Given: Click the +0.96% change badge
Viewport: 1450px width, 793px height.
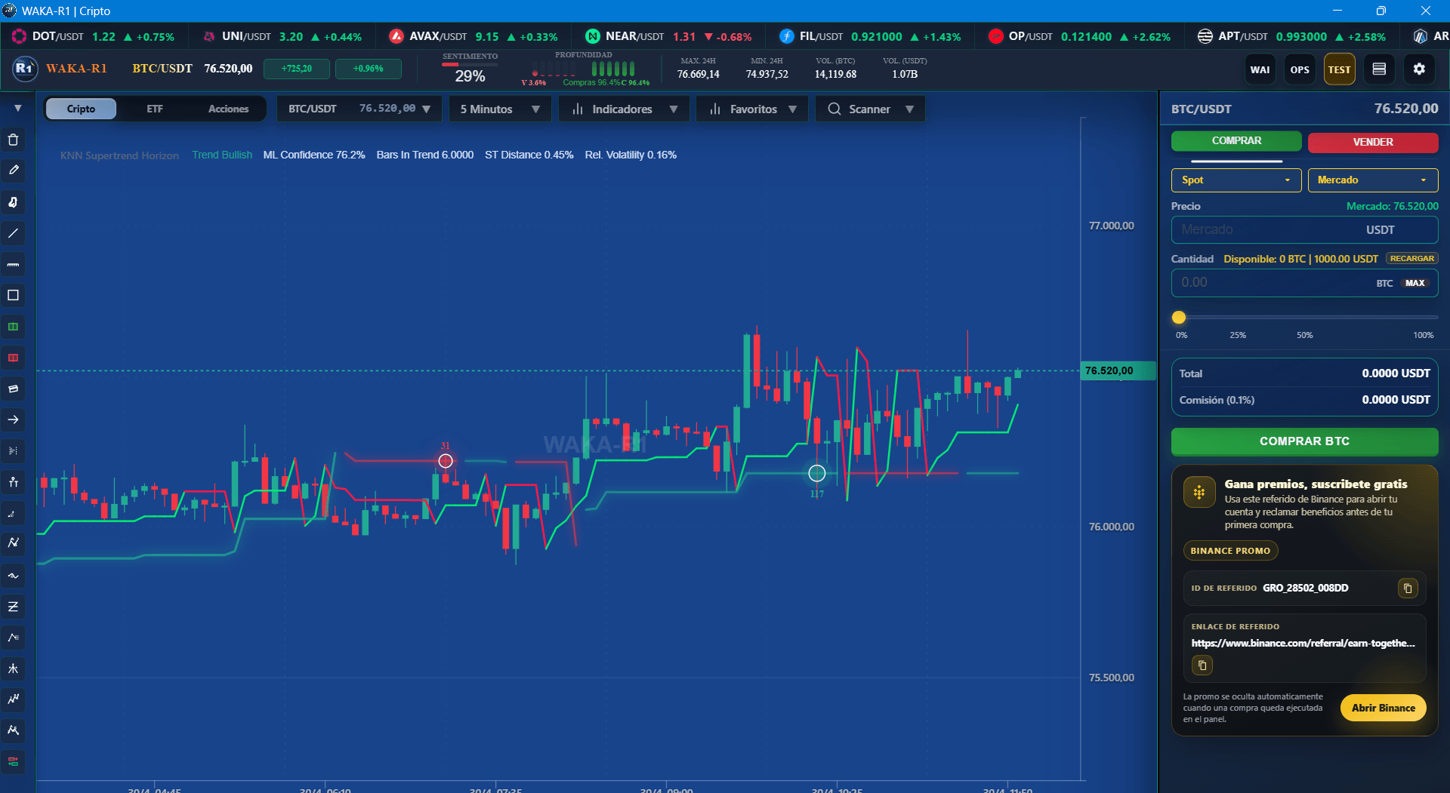Looking at the screenshot, I should coord(369,69).
